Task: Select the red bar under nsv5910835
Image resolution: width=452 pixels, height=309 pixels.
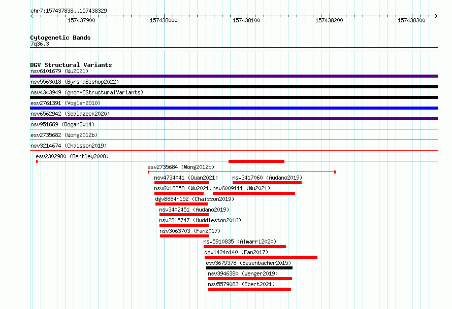Action: tap(245, 247)
